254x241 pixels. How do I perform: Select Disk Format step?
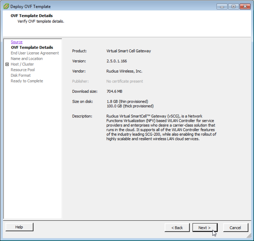(21, 75)
